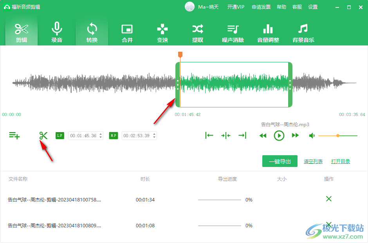Click the green scissors cut icon

(43, 136)
